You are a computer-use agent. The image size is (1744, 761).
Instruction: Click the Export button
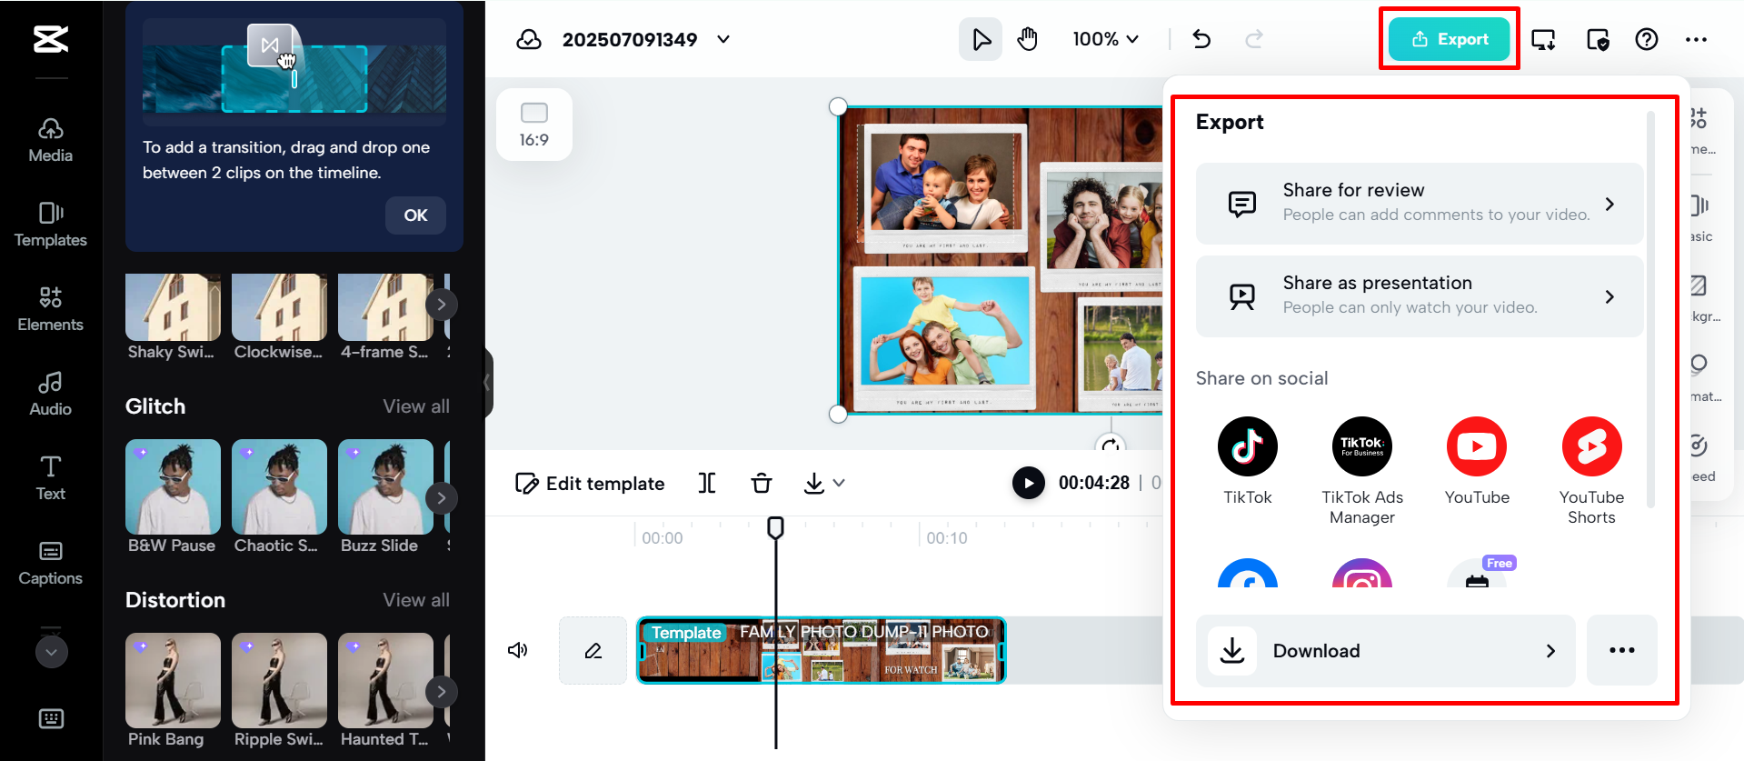1450,39
